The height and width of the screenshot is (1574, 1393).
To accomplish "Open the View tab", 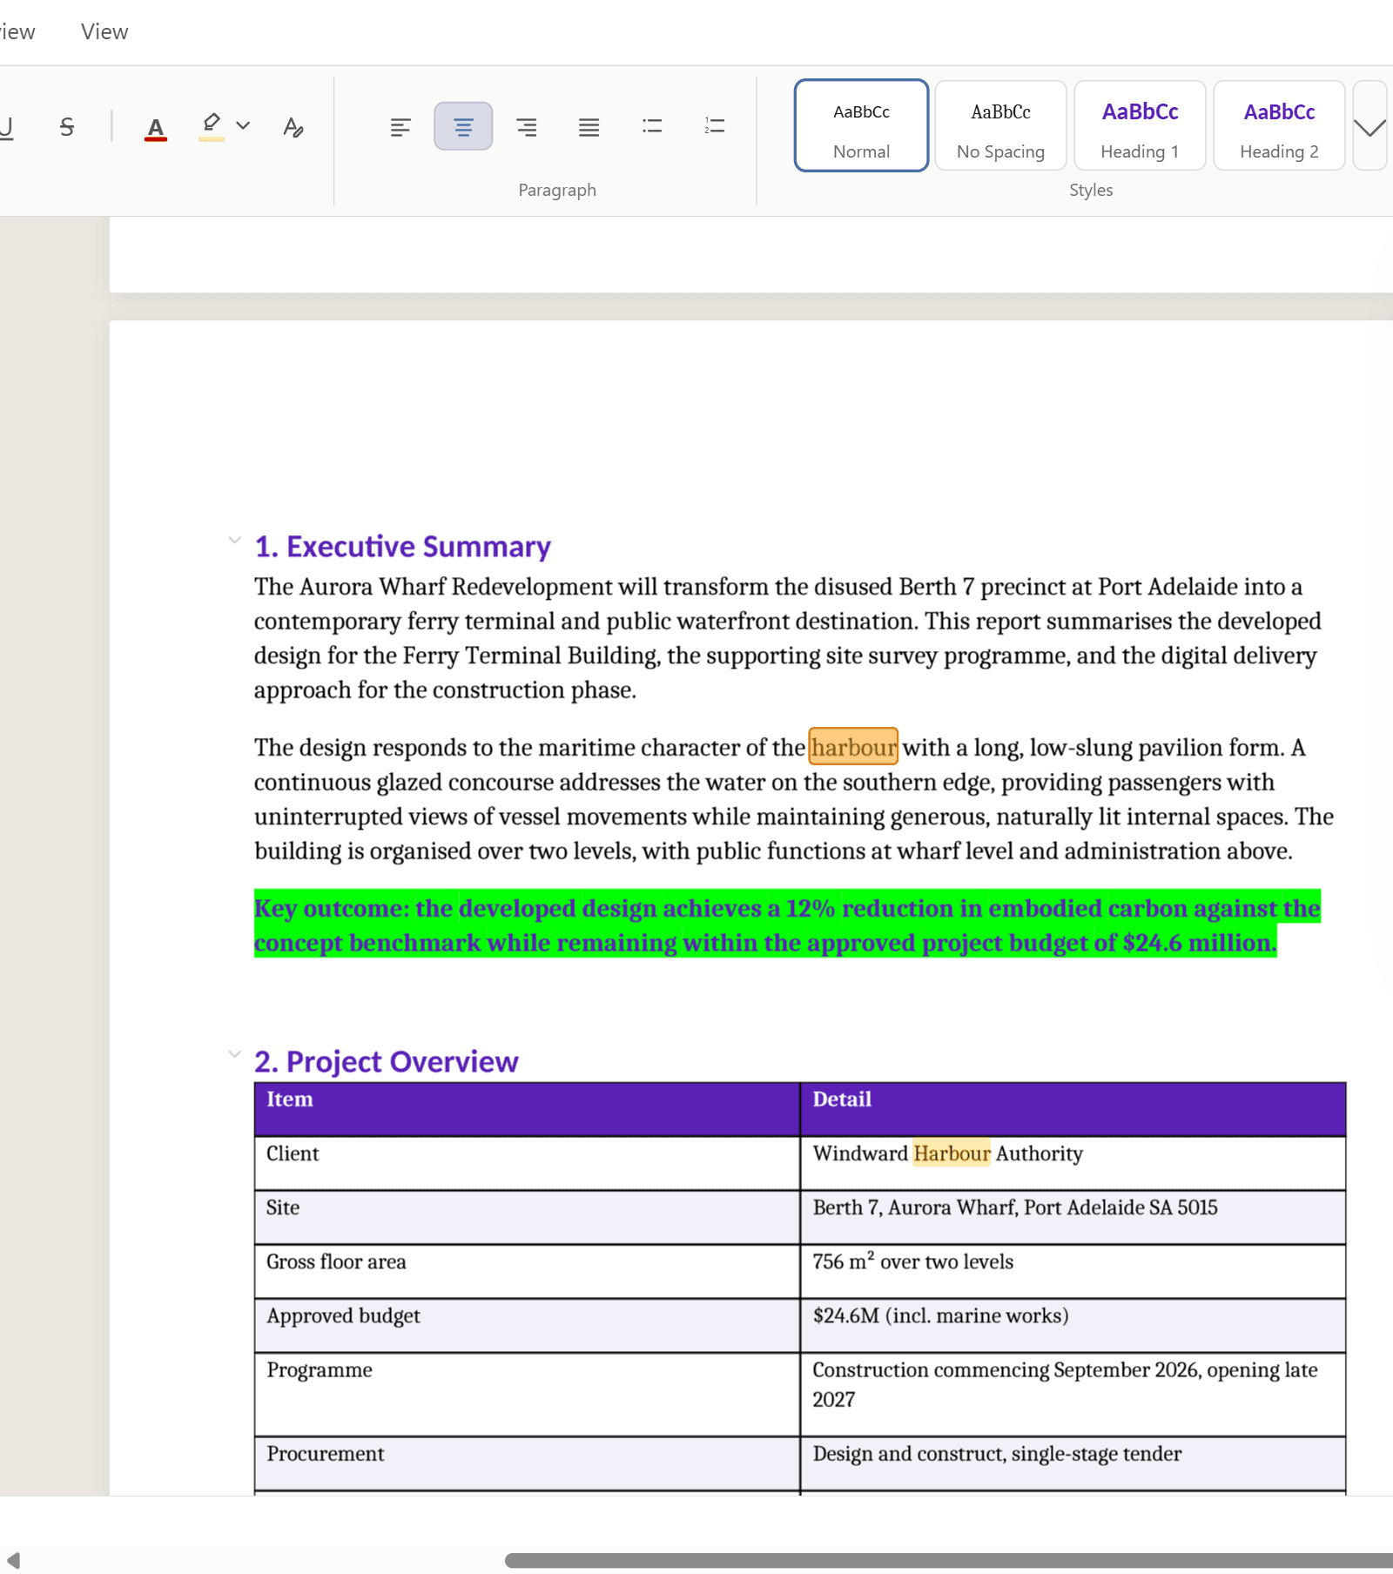I will pyautogui.click(x=104, y=32).
